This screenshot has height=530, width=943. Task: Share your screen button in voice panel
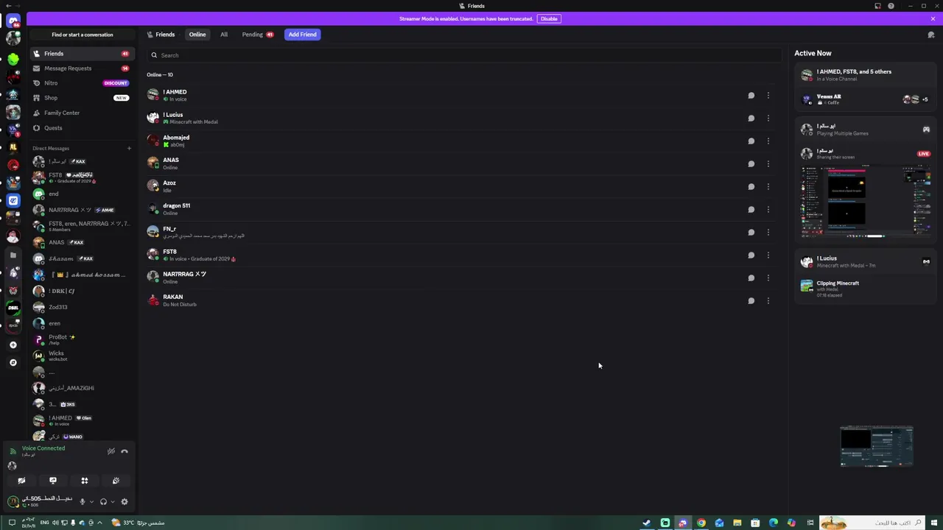[53, 481]
